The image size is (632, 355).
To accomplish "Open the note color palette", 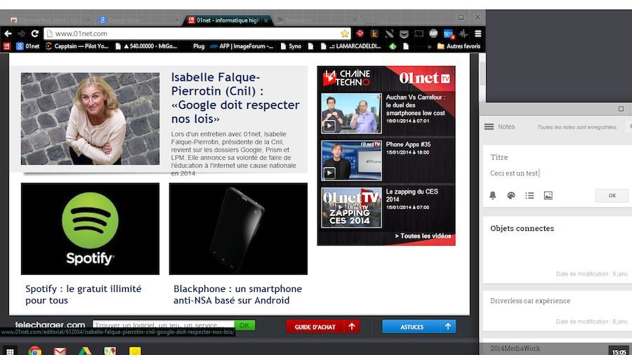I will point(511,196).
